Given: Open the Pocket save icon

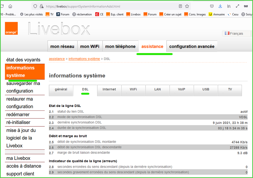Looking at the screenshot, I should tap(212, 6).
